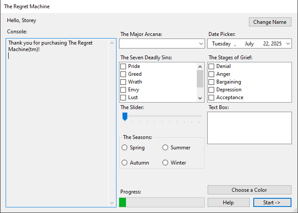Open the Major Arcana dropdown
Image resolution: width=298 pixels, height=213 pixels.
[201, 44]
